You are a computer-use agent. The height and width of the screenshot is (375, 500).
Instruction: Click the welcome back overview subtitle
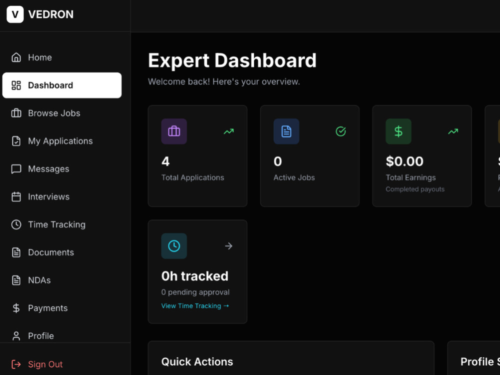pyautogui.click(x=224, y=81)
